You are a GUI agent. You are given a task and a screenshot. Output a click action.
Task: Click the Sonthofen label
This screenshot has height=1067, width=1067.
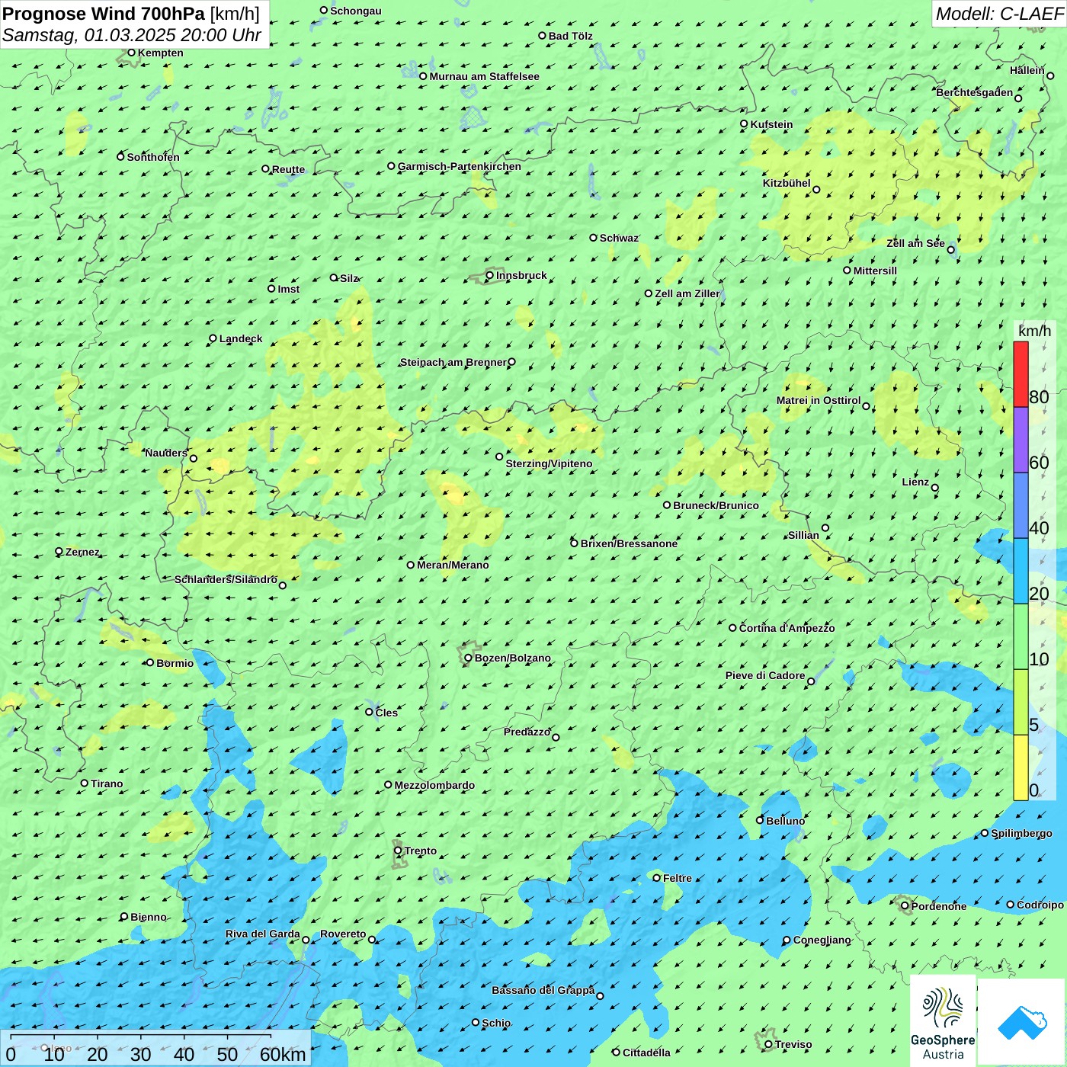(x=153, y=157)
